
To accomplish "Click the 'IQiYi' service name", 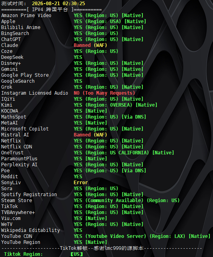I will click(x=8, y=99).
